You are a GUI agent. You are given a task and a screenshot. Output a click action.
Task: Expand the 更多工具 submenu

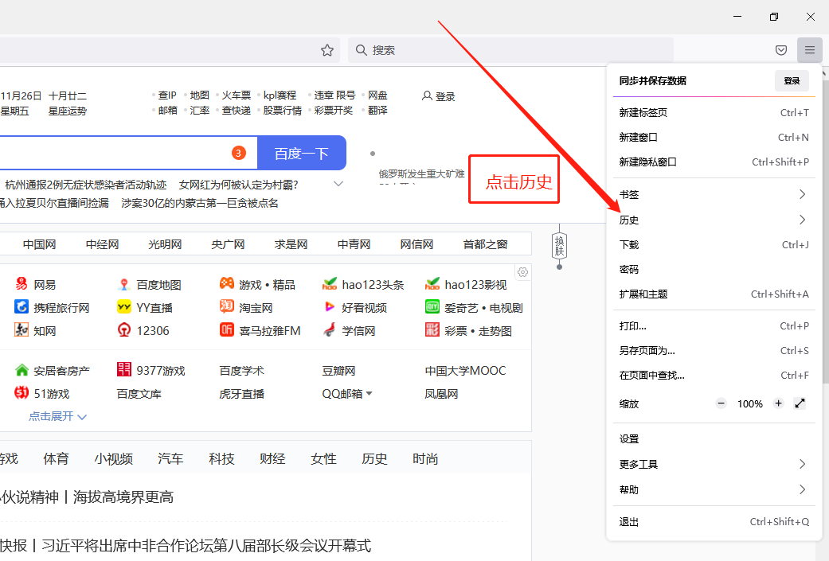click(x=714, y=465)
